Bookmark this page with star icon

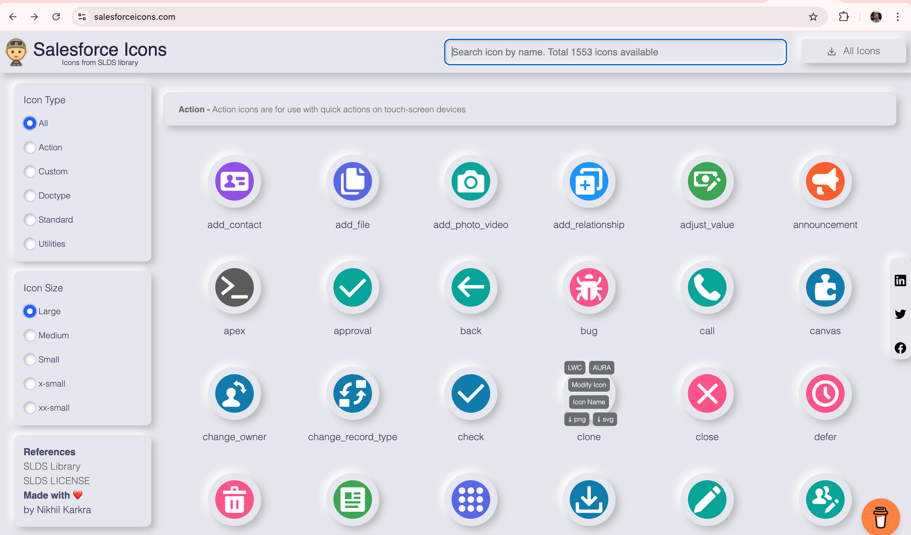click(x=813, y=17)
